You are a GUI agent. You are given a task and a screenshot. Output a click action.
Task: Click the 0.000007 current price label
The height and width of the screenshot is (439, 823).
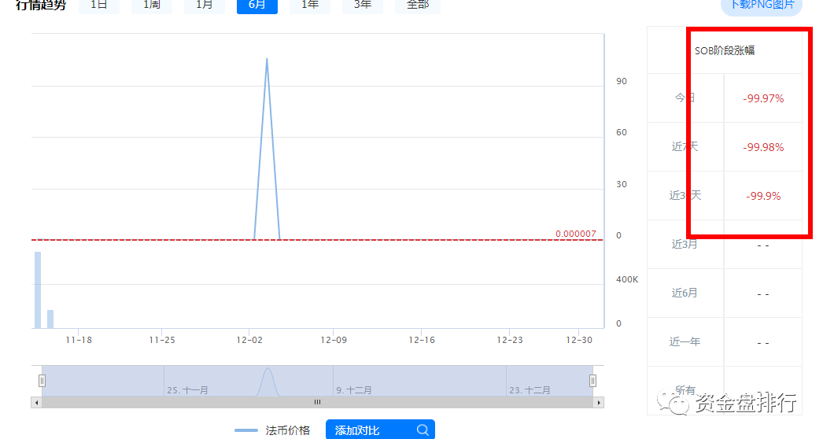(576, 234)
